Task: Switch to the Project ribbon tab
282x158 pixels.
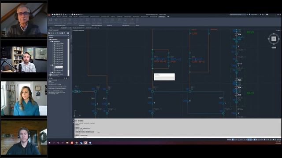Action: point(59,17)
